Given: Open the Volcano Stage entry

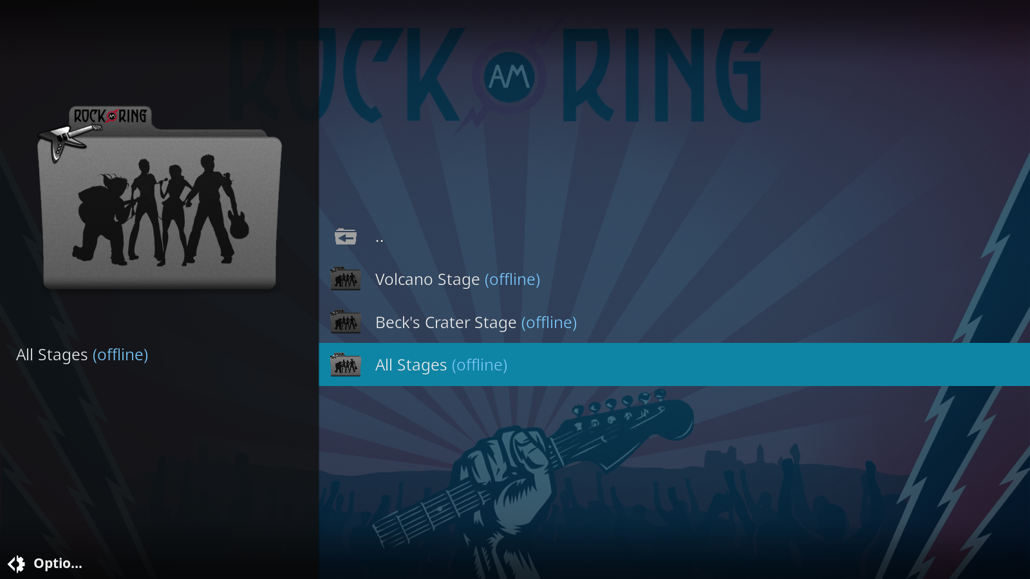Looking at the screenshot, I should coord(674,279).
